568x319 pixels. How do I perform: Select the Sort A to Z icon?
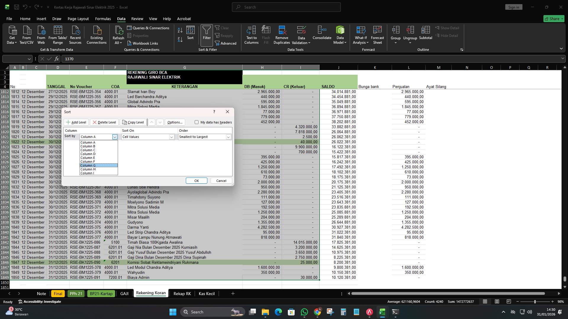point(180,30)
